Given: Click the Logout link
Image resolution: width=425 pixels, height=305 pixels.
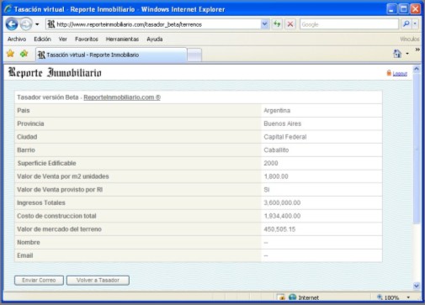Looking at the screenshot, I should click(400, 74).
